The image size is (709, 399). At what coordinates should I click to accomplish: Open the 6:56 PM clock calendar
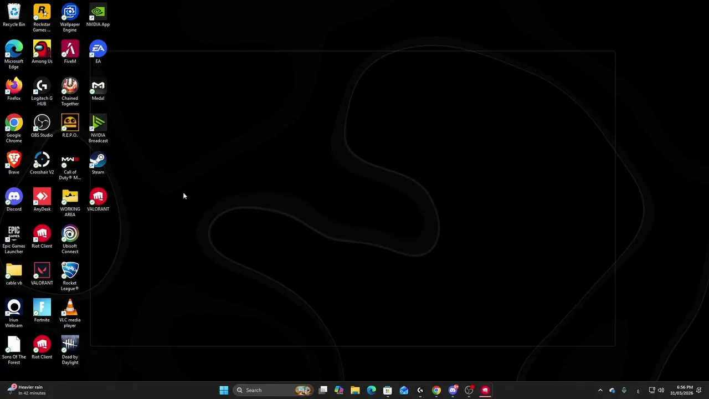681,390
